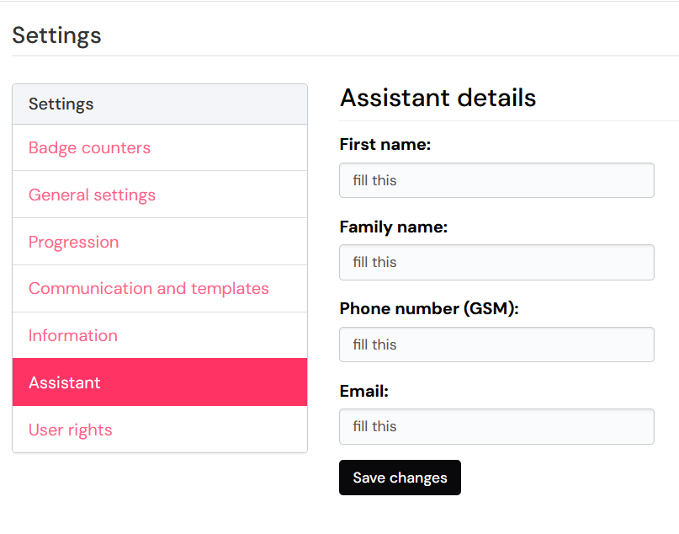Image resolution: width=679 pixels, height=534 pixels.
Task: Click the sidebar panel's Settings header
Action: click(61, 104)
